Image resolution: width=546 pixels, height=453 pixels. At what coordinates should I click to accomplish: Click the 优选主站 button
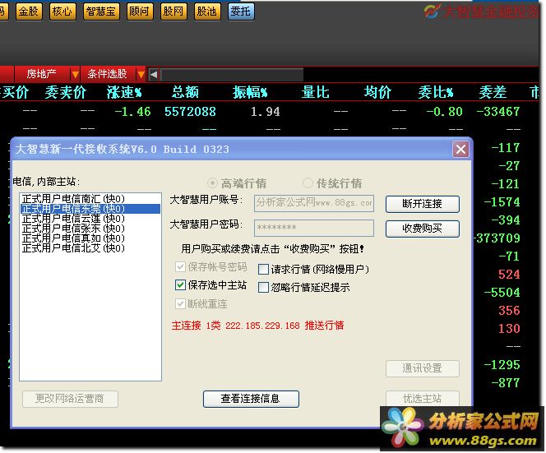[x=423, y=399]
